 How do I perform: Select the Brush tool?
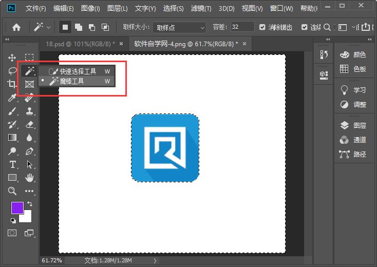click(12, 111)
